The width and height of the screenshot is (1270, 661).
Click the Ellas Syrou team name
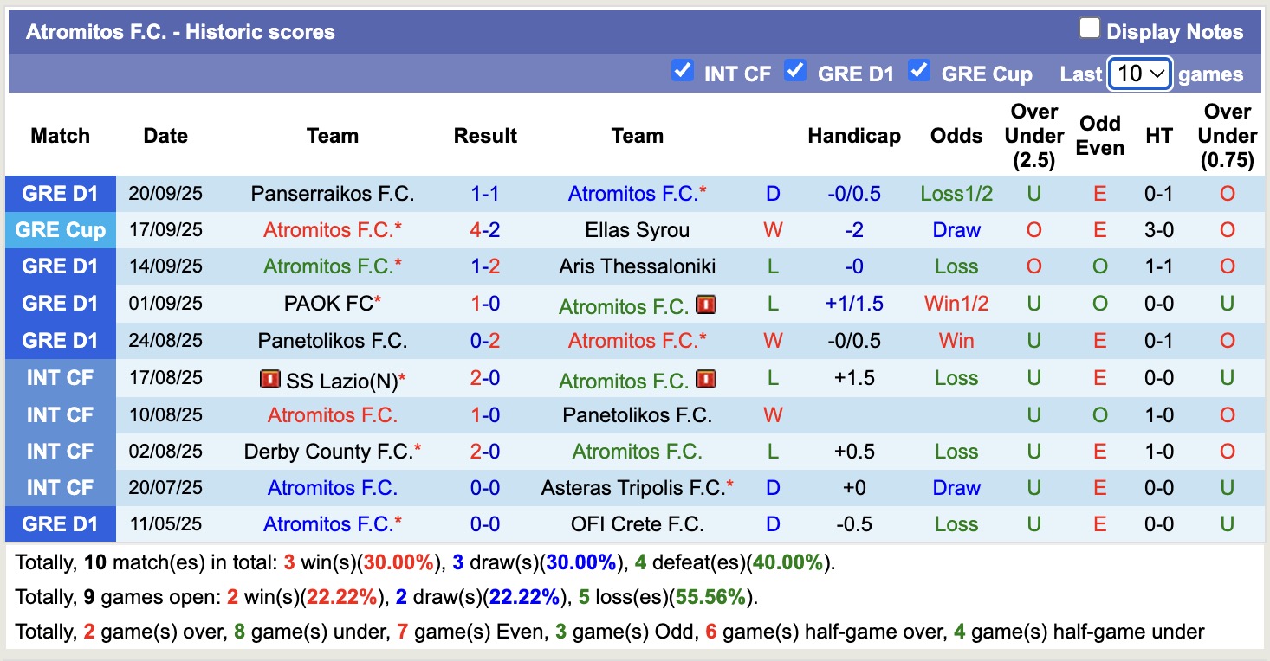pos(637,230)
